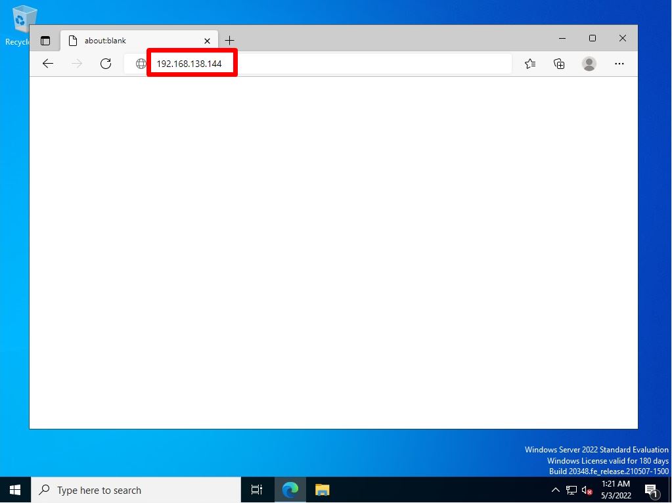Select the about:blank tab
The width and height of the screenshot is (672, 503).
[x=139, y=41]
